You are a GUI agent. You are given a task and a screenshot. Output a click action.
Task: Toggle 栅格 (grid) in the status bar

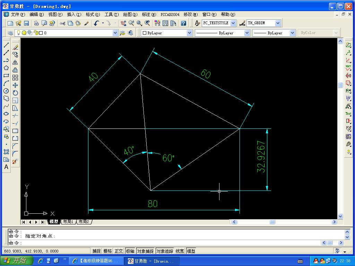coord(107,251)
